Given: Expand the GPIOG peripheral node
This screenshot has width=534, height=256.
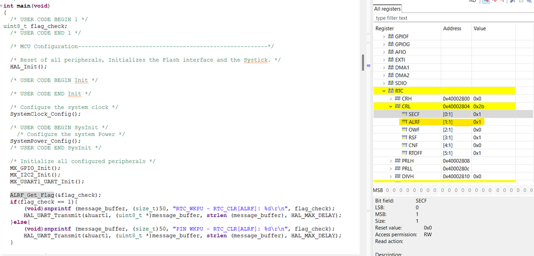Looking at the screenshot, I should pos(384,44).
